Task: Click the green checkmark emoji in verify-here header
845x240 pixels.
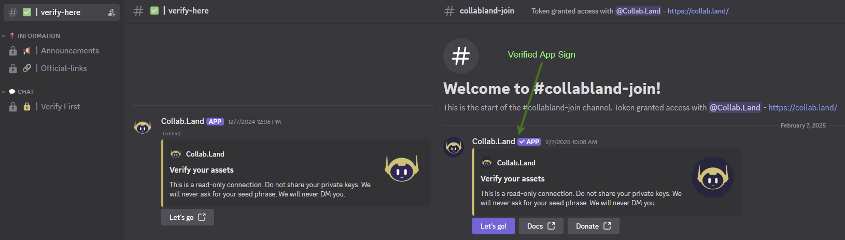Action: point(154,11)
